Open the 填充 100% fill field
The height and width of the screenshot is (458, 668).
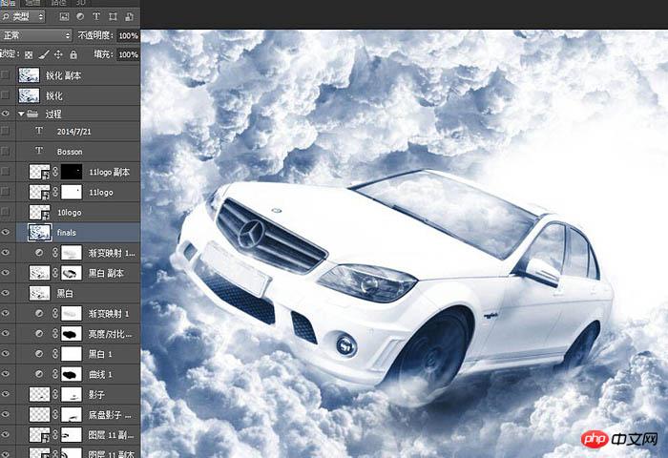pos(128,54)
